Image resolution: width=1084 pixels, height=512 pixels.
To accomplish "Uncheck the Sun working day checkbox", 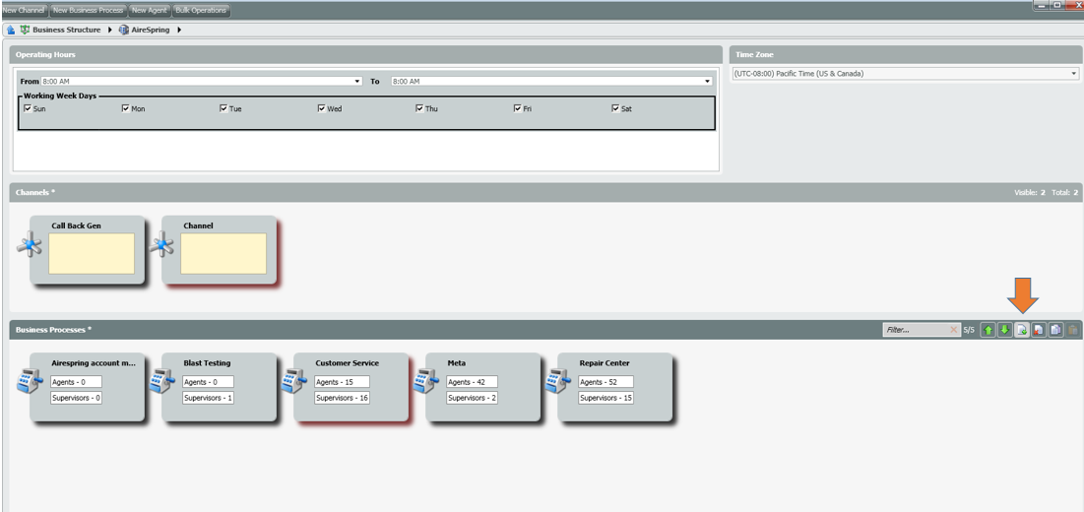I will (x=28, y=108).
